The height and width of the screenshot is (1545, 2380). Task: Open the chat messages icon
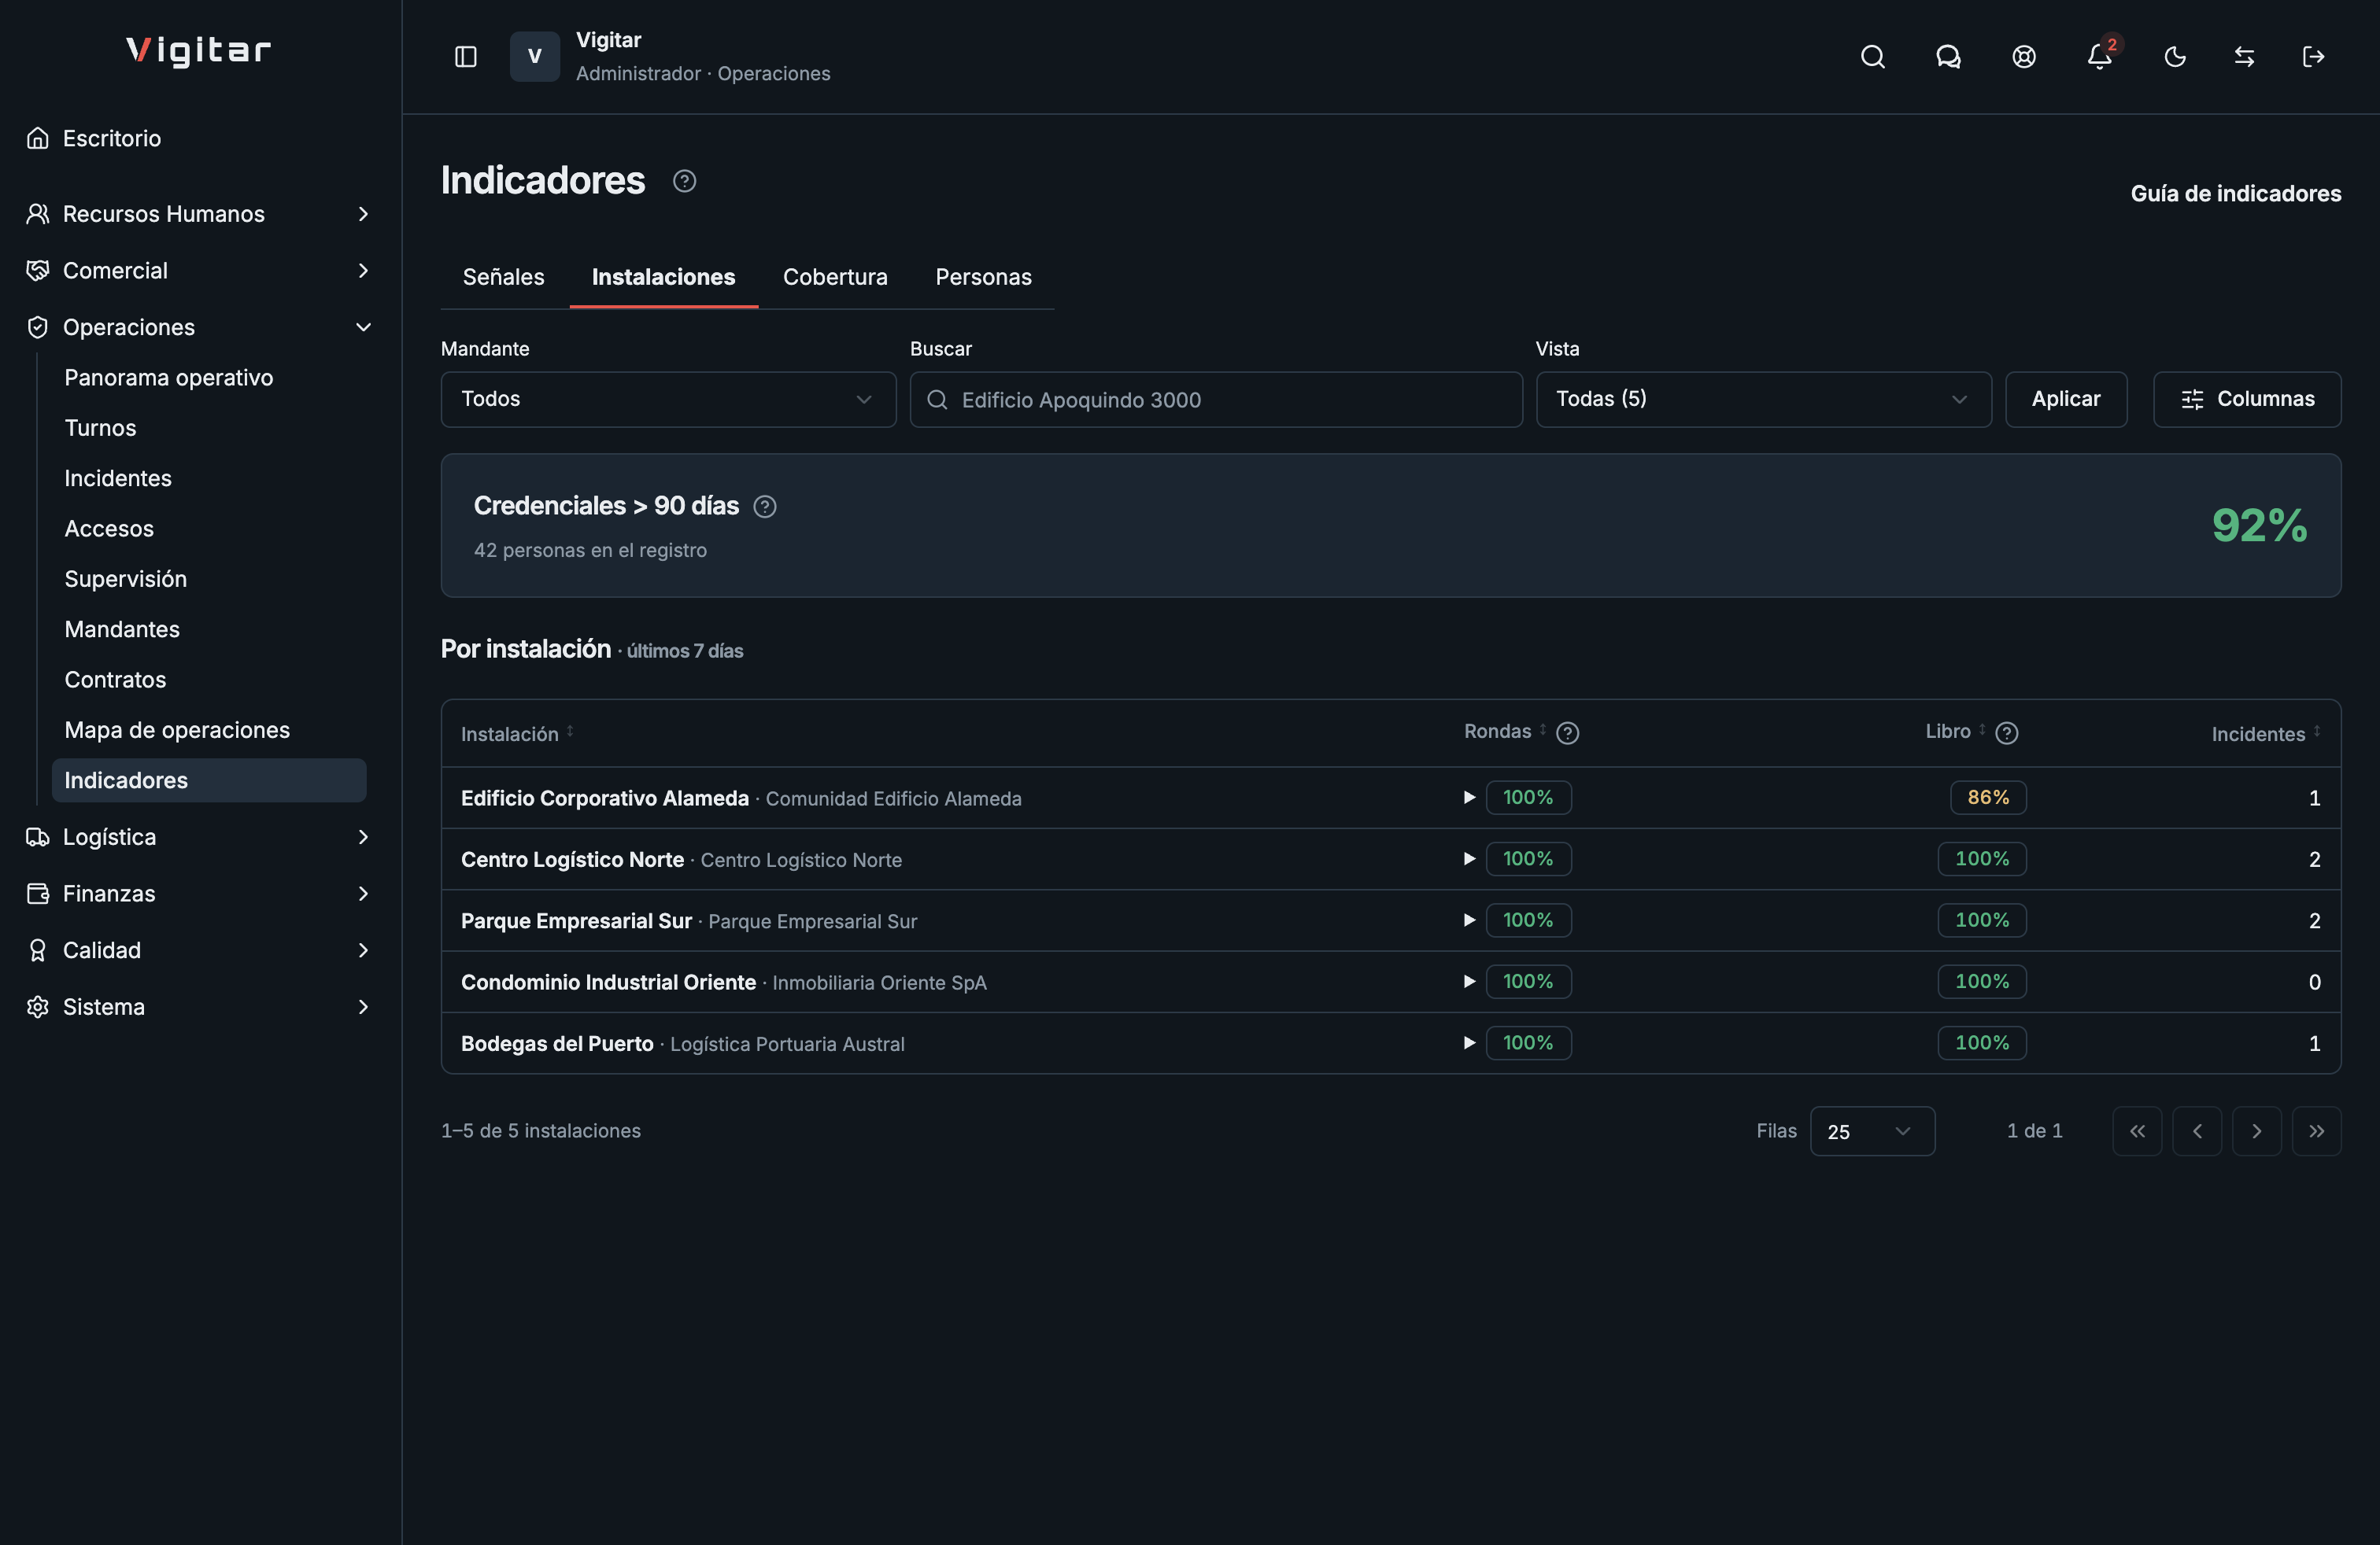(1948, 57)
